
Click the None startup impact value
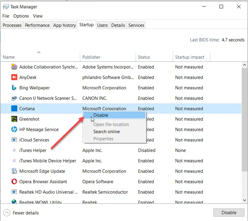(180, 150)
